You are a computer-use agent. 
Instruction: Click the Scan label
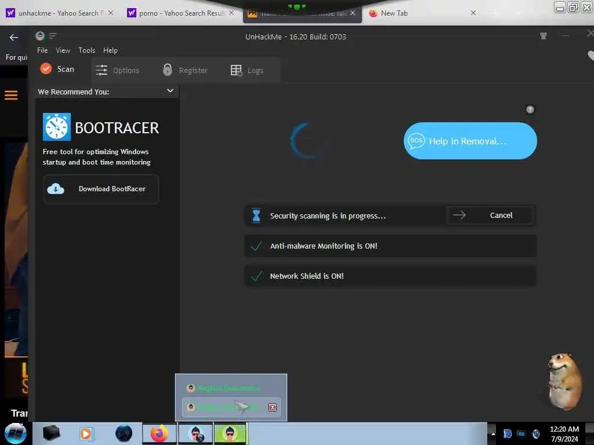coord(66,70)
